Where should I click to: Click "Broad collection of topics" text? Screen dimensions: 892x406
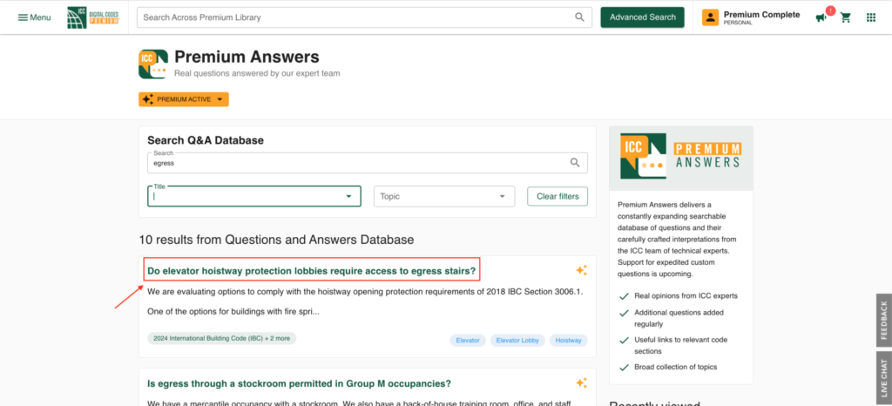tap(676, 367)
